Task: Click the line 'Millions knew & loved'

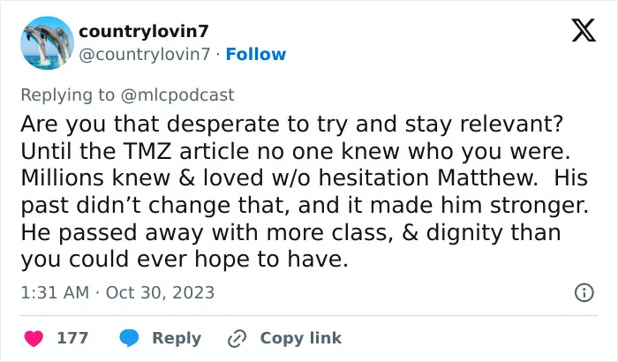Action: pyautogui.click(x=304, y=177)
